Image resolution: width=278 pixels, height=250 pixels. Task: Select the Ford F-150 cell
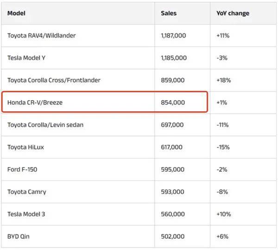pyautogui.click(x=22, y=169)
